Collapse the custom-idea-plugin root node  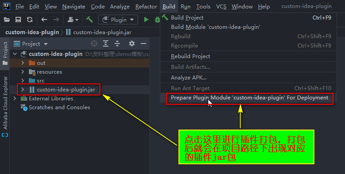(x=15, y=54)
